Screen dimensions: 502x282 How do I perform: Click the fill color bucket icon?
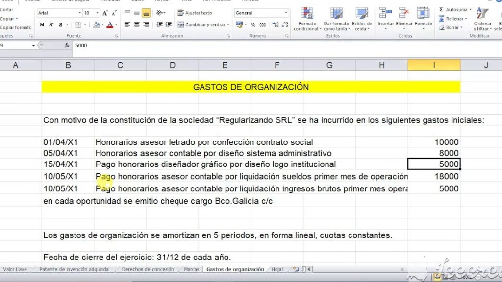click(97, 24)
